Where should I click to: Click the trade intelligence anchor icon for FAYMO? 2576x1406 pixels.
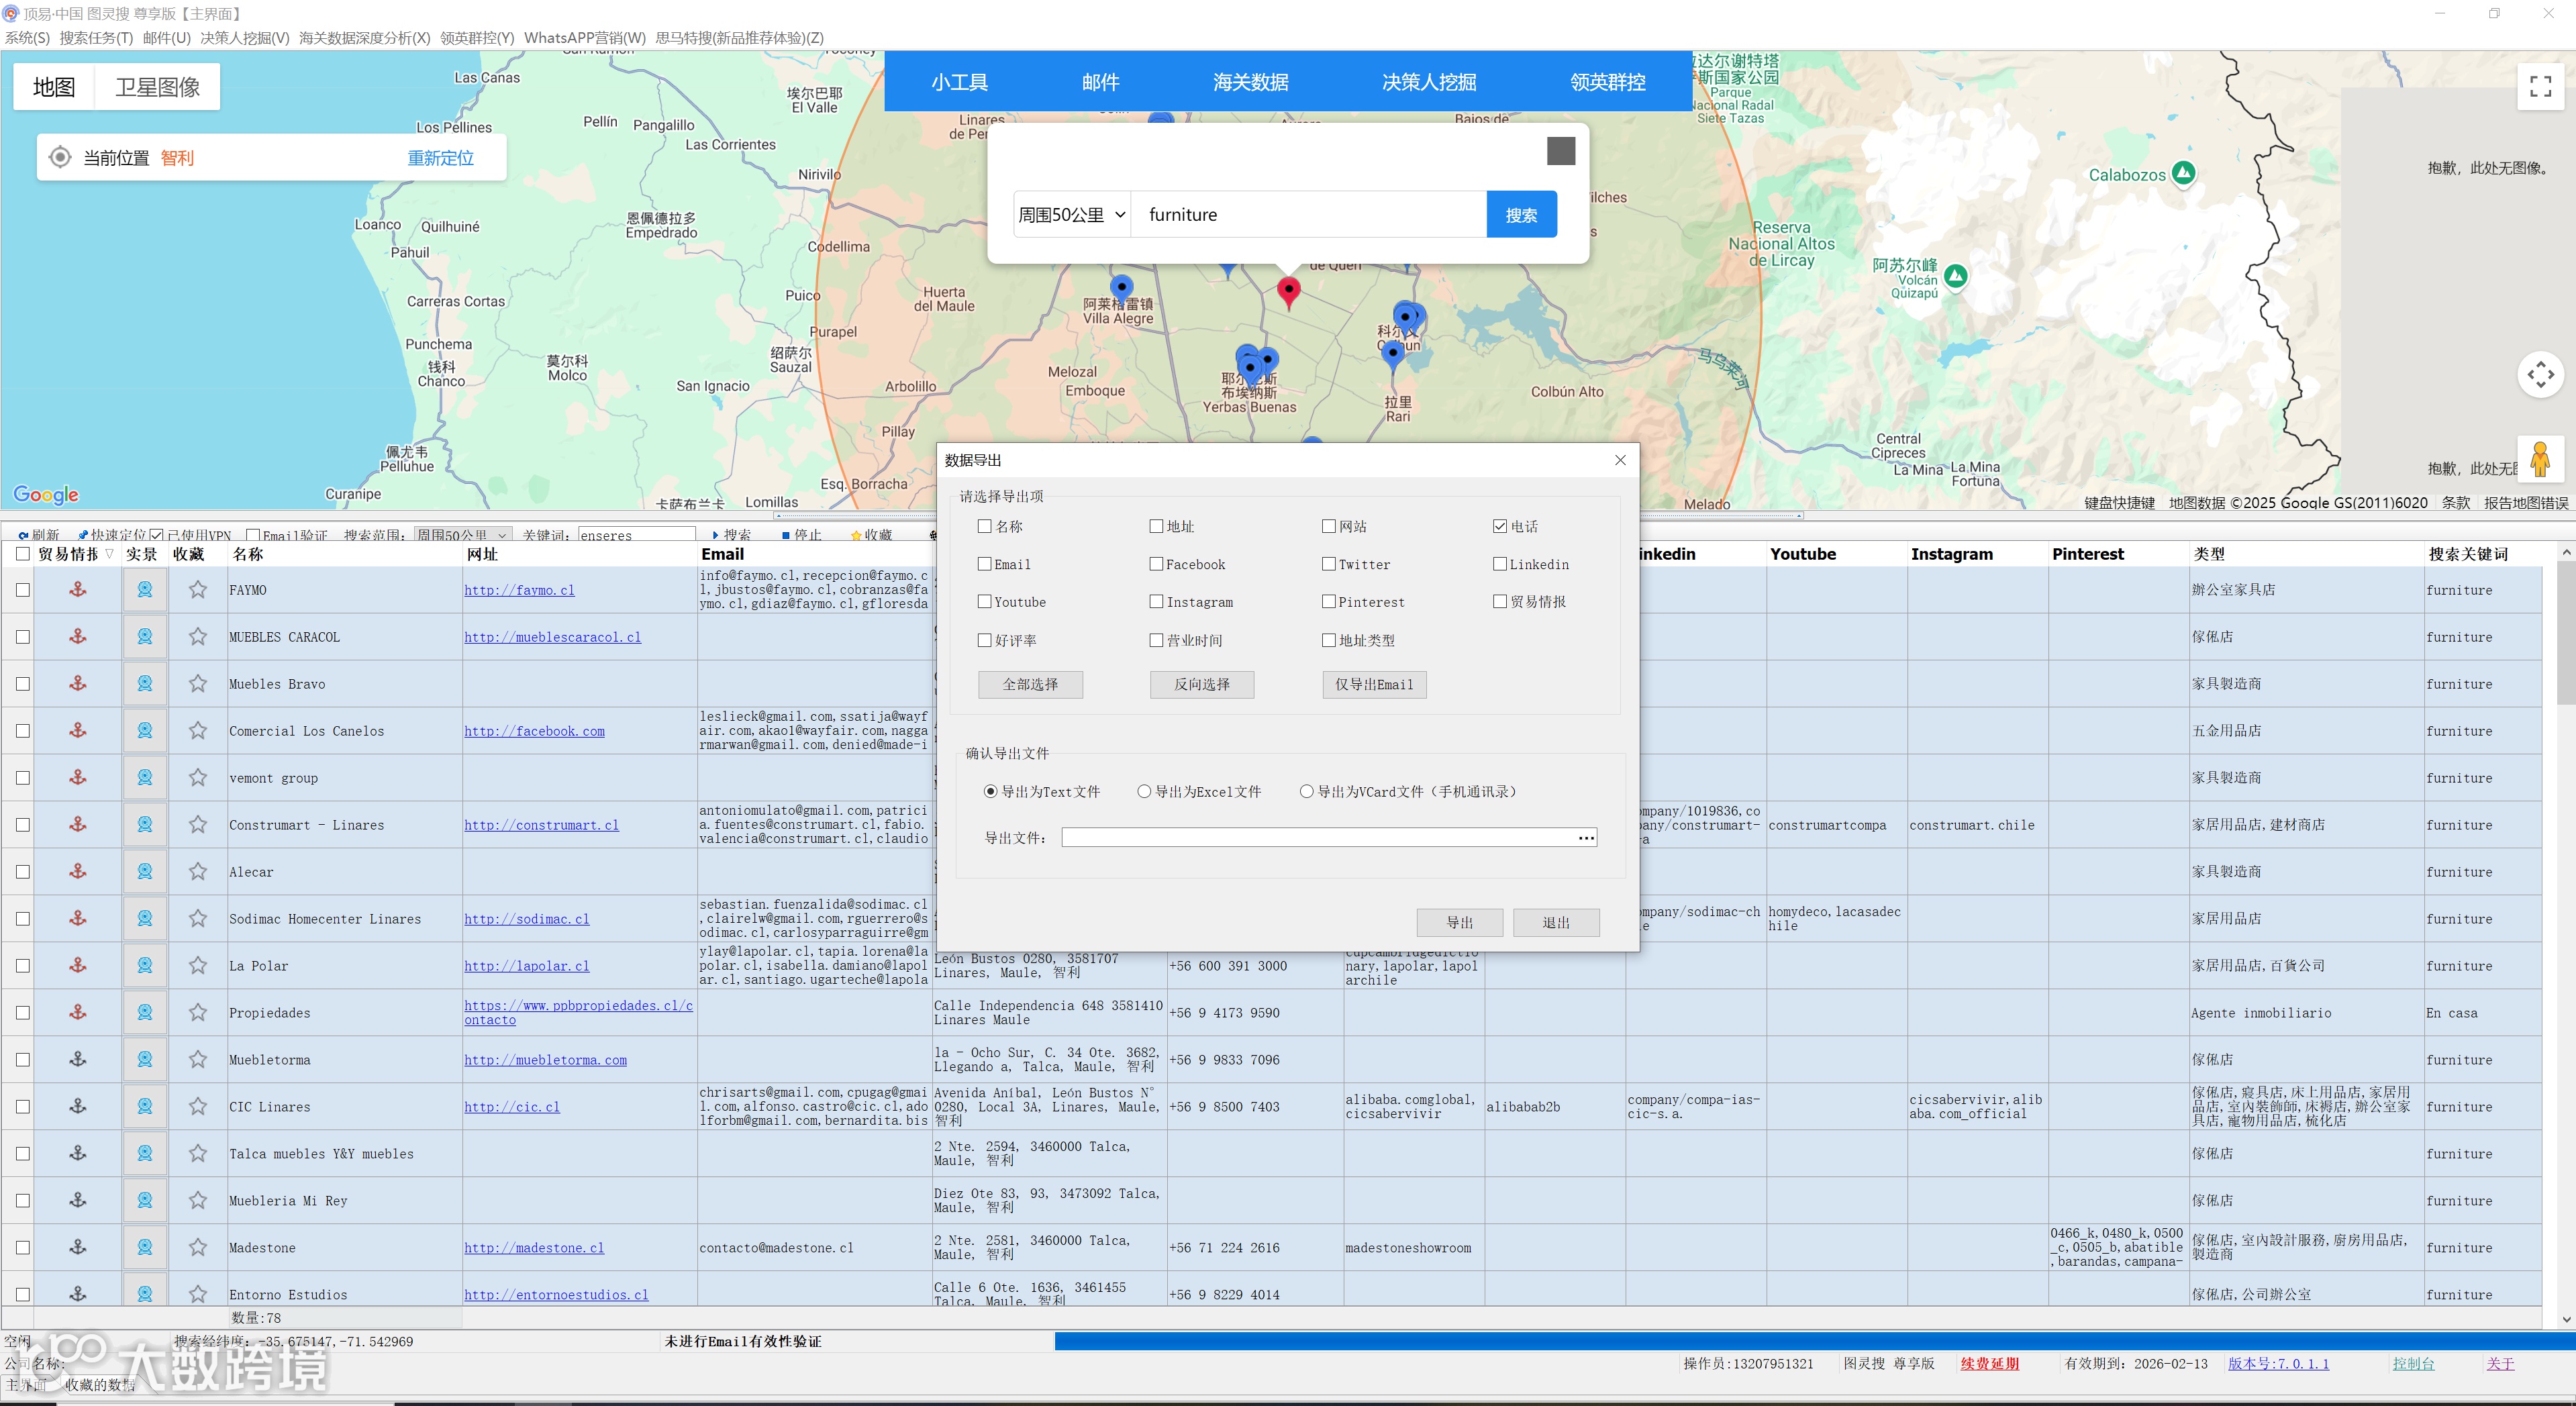click(77, 590)
